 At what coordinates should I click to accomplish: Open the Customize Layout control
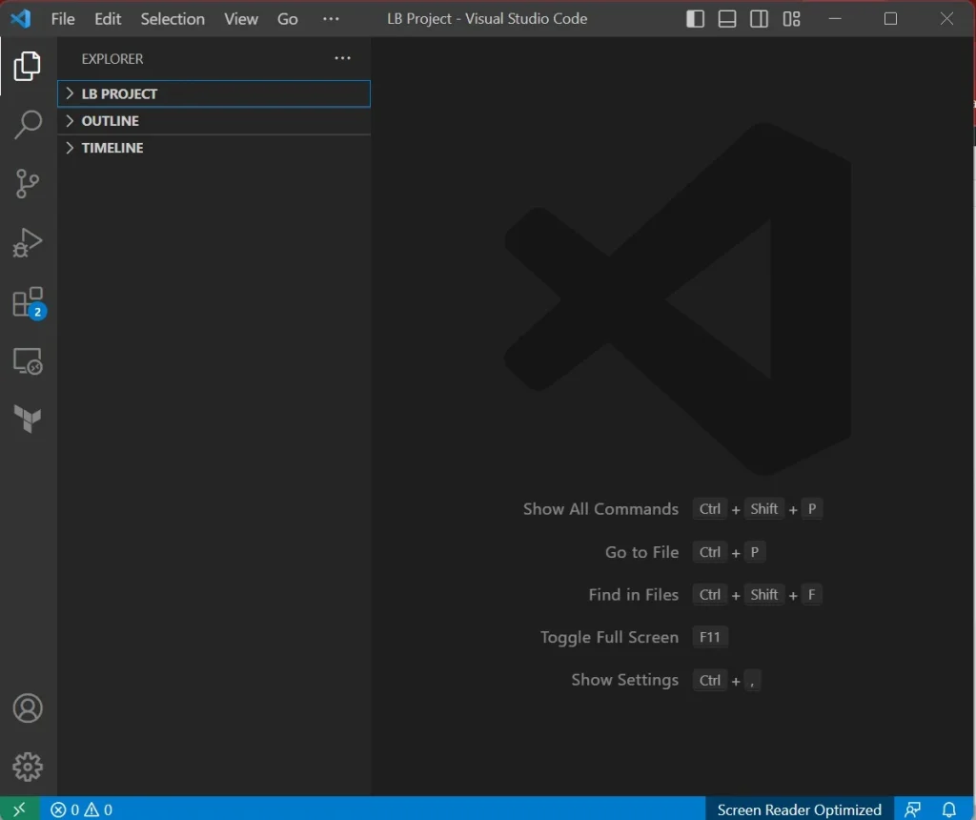click(791, 18)
